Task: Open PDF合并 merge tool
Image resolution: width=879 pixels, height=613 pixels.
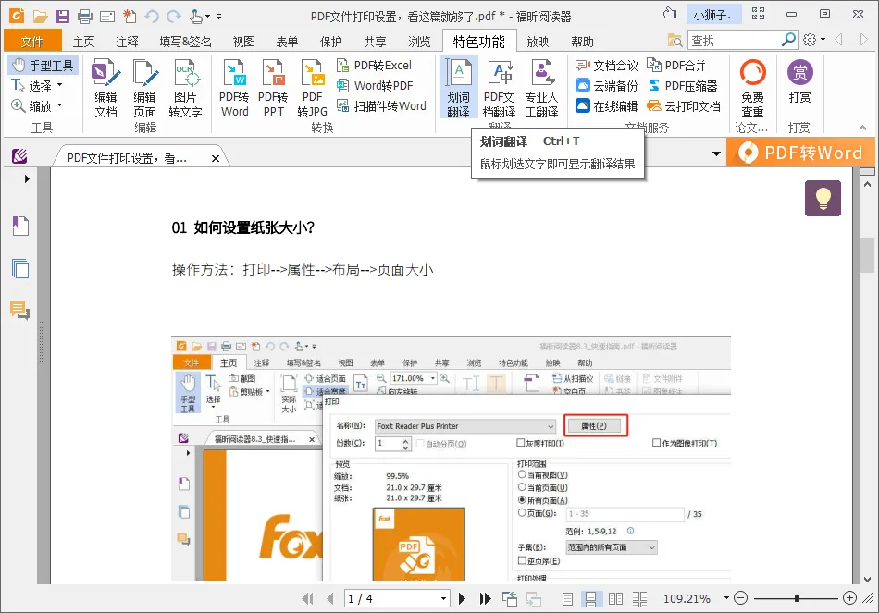Action: [x=676, y=66]
